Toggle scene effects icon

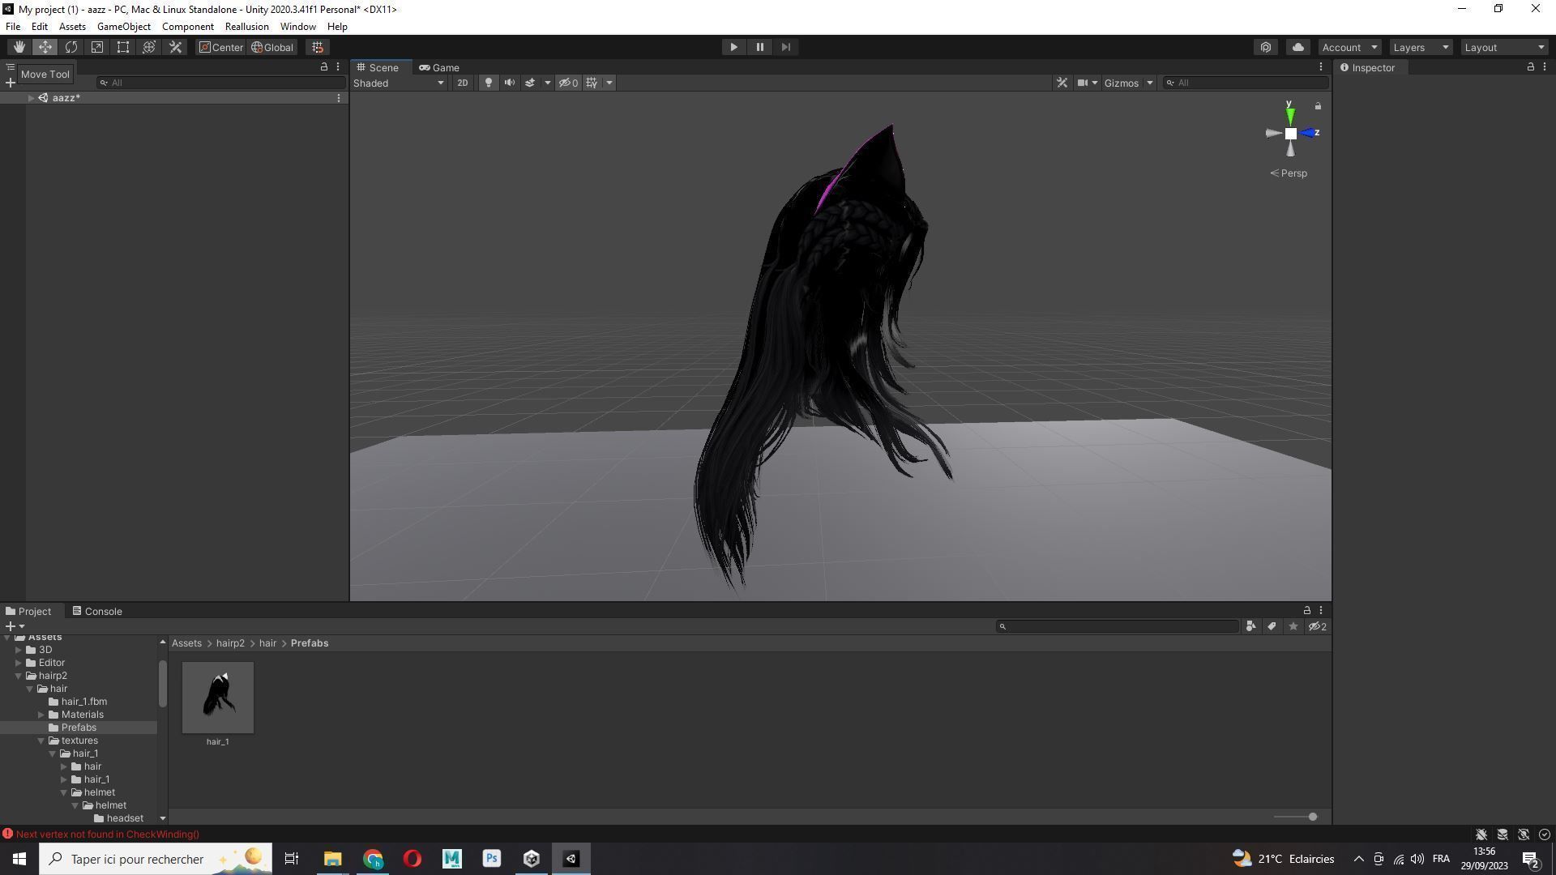530,83
